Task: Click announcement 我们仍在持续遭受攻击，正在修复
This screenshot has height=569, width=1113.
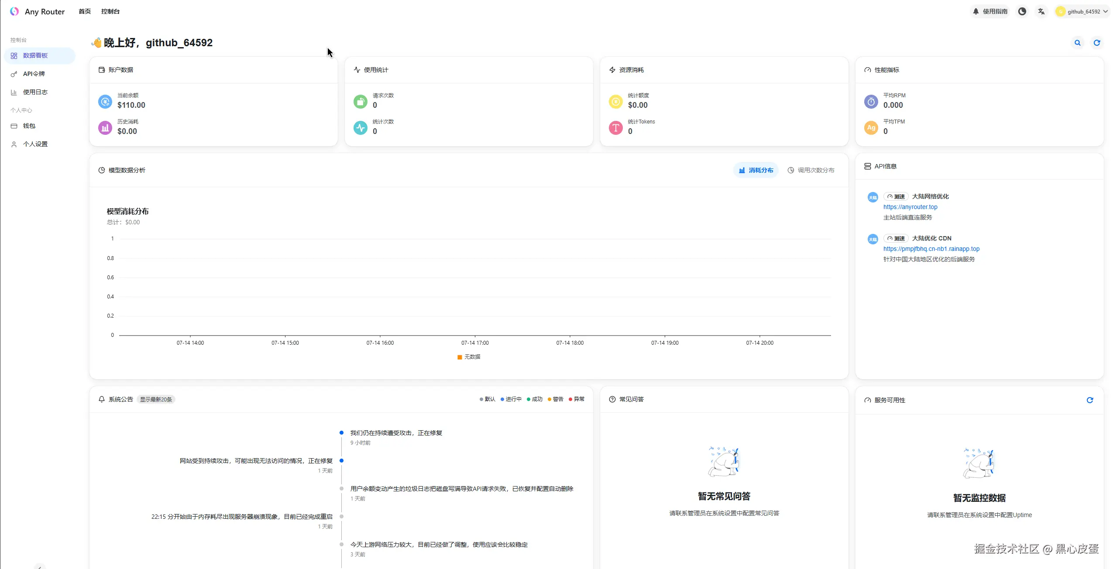Action: (396, 433)
